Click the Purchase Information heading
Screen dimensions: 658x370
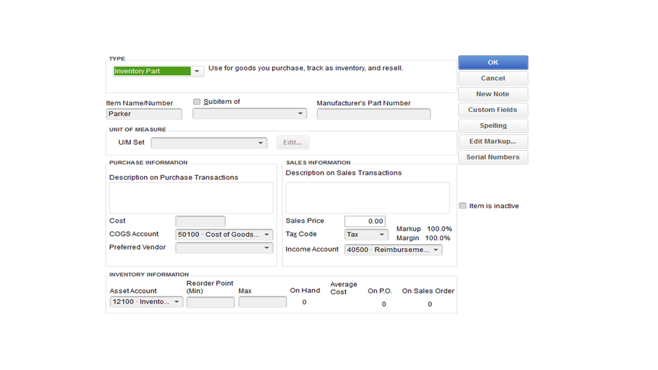pos(148,163)
